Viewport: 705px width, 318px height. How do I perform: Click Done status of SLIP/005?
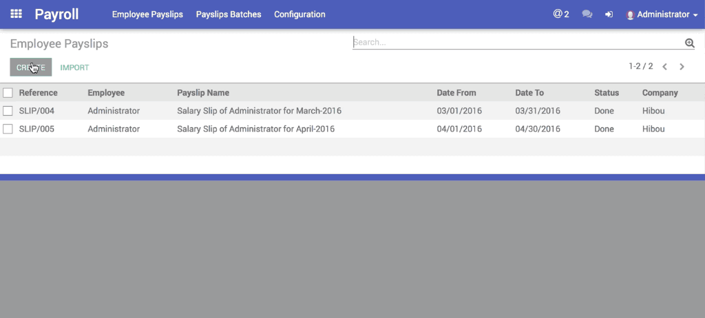(x=604, y=129)
